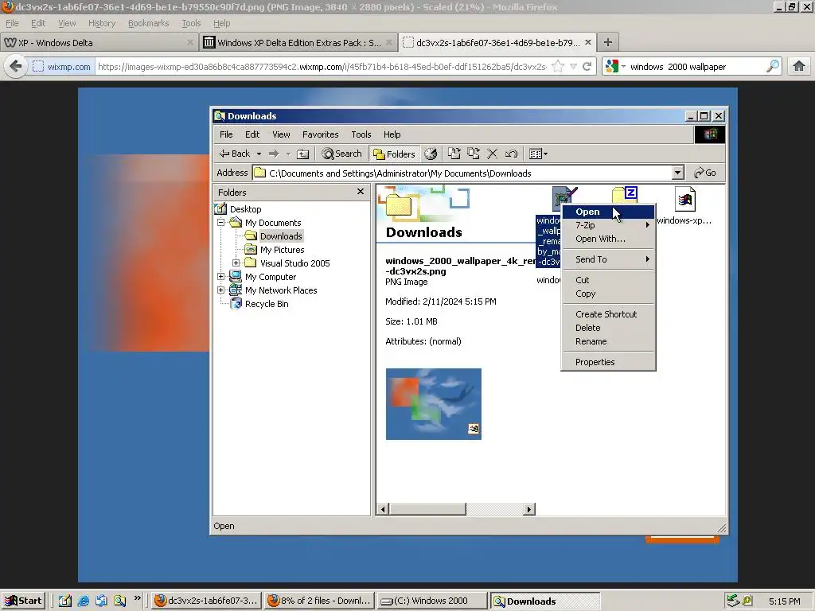Screen dimensions: 815x611
Task: Open Firefox History menu
Action: 102,23
